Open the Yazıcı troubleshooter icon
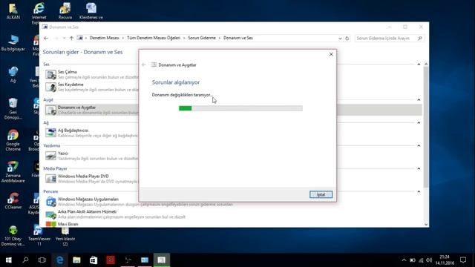Screen dimensions: 475x267 click(x=50, y=156)
